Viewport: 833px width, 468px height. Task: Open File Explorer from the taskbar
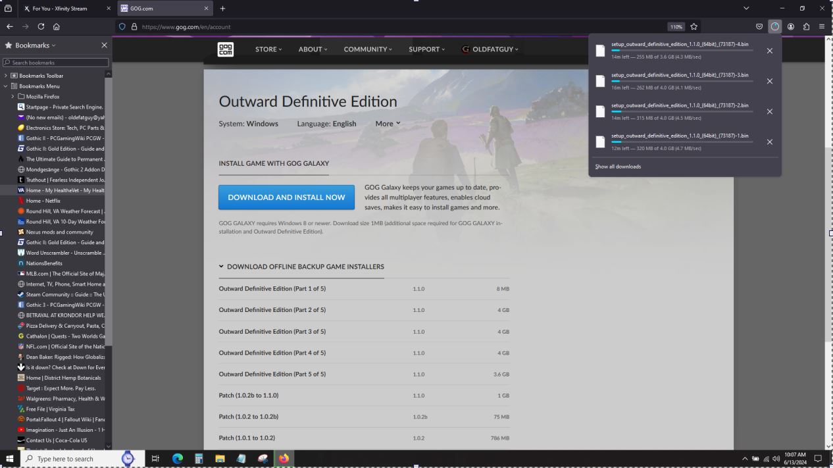[220, 459]
